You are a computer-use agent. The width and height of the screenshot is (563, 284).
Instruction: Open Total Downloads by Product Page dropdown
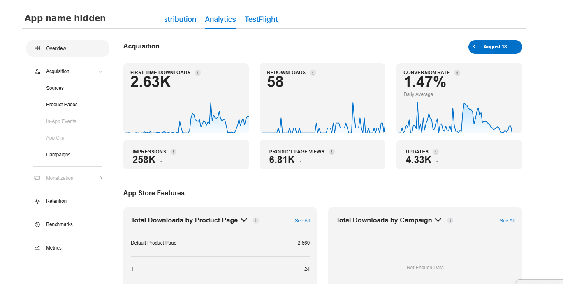click(x=244, y=220)
